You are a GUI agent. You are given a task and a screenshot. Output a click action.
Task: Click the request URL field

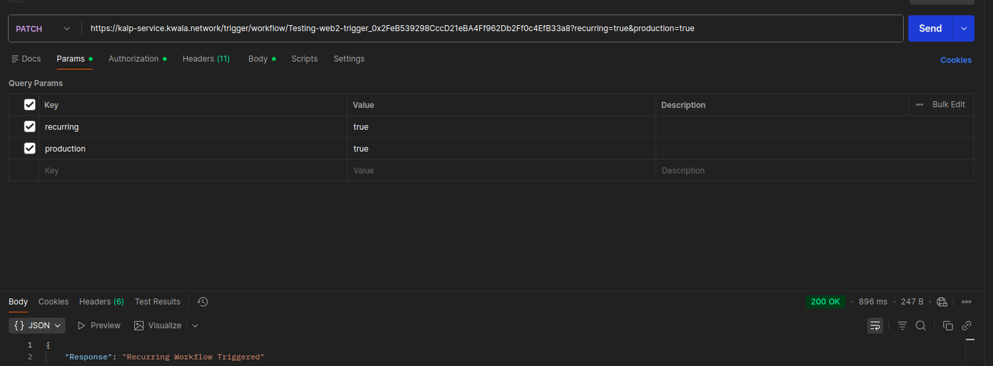point(492,28)
